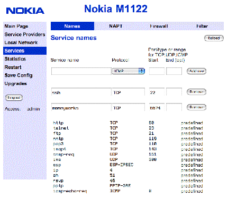Click the esp service name
Screen dimensions: 228x197
pos(57,165)
